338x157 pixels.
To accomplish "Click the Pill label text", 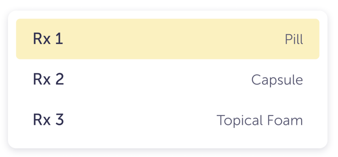I will (294, 39).
